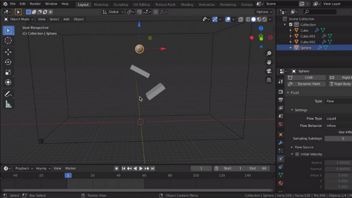The height and width of the screenshot is (198, 352).
Task: Open the Playback dropdown
Action: click(x=24, y=169)
